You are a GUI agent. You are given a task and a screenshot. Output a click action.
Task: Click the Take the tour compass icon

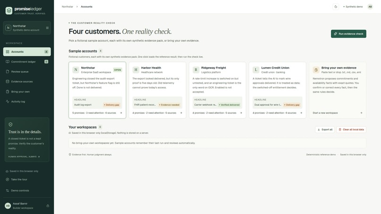(7, 180)
